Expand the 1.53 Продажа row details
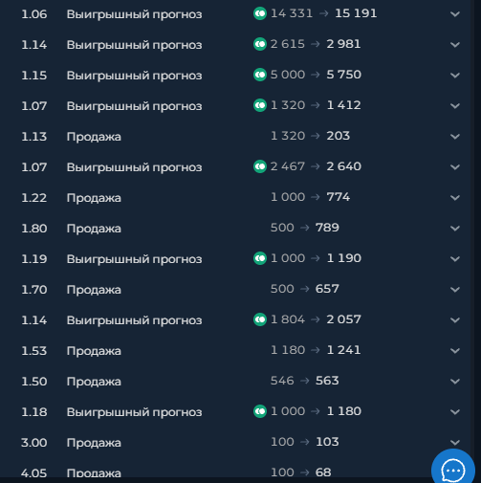Viewport: 481px width, 483px height. 455,351
